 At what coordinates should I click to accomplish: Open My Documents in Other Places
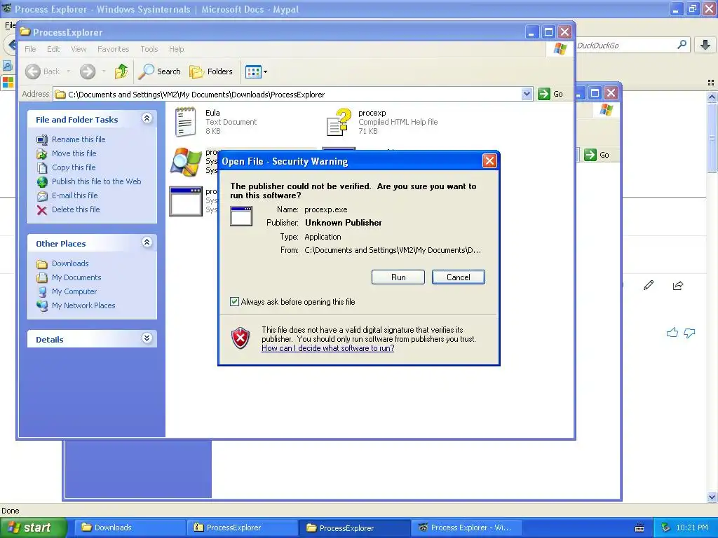tap(76, 277)
